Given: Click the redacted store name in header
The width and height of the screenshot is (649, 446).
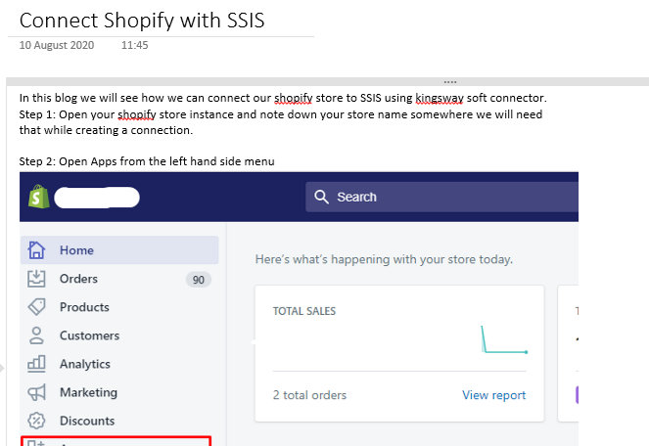Looking at the screenshot, I should (97, 198).
